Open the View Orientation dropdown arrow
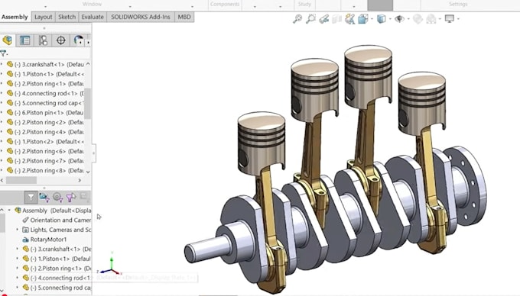This screenshot has width=520, height=296. coord(372,19)
